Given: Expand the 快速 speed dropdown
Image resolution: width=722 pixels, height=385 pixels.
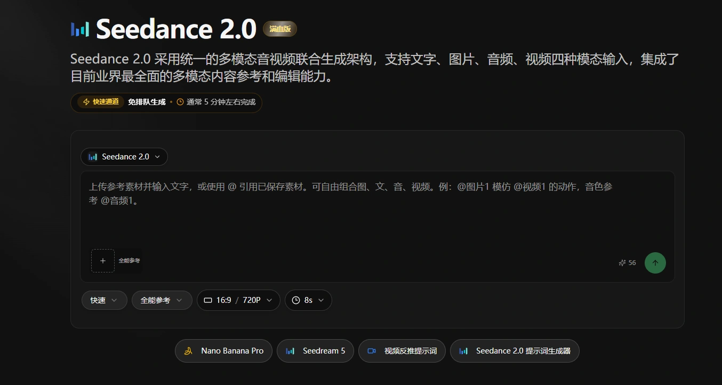Looking at the screenshot, I should [105, 300].
